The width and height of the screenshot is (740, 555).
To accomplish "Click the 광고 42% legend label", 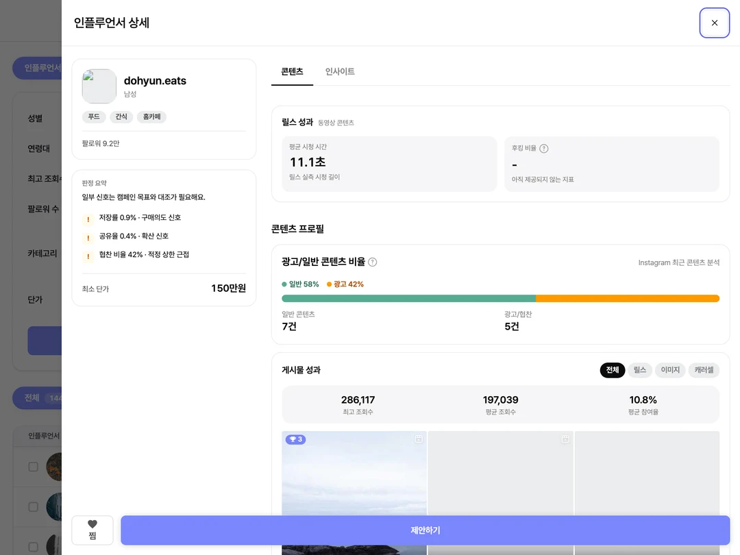I will pyautogui.click(x=345, y=284).
